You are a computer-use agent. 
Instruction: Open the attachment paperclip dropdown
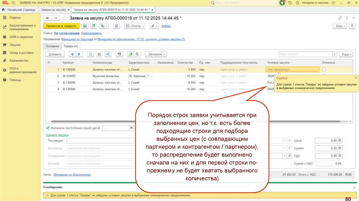pos(154,26)
